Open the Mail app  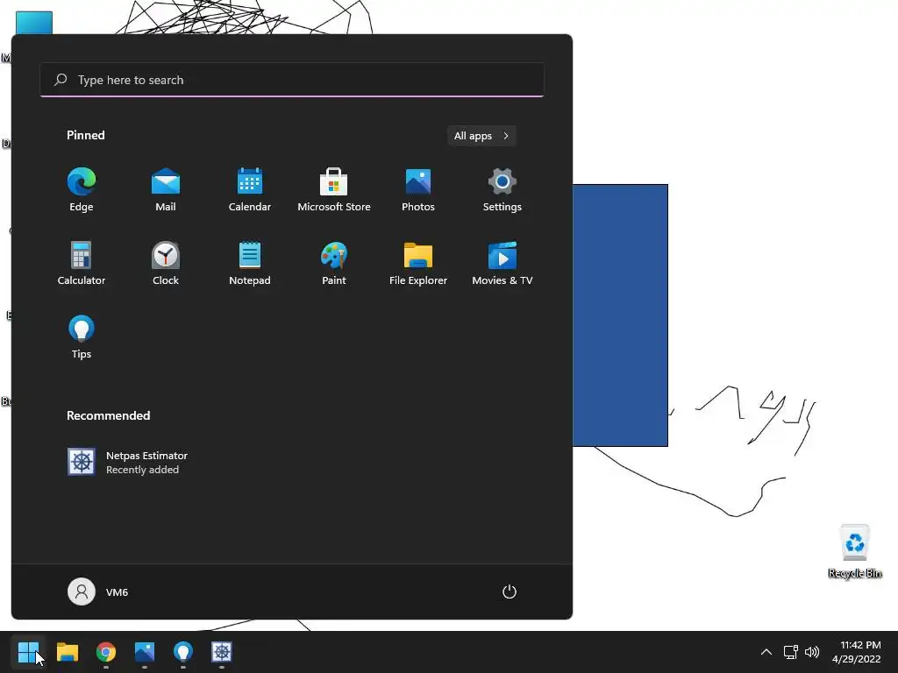[x=166, y=190]
